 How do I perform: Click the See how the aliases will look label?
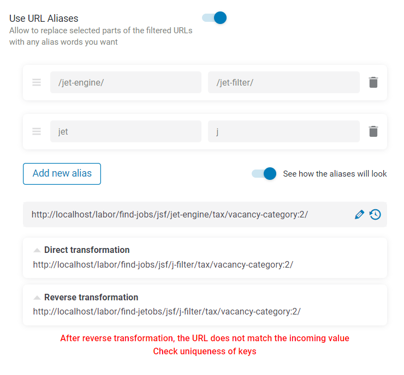(335, 174)
